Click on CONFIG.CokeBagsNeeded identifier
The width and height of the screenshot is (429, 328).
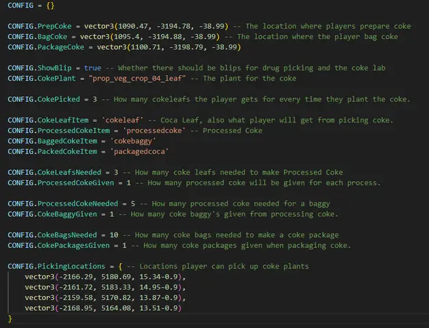52,234
